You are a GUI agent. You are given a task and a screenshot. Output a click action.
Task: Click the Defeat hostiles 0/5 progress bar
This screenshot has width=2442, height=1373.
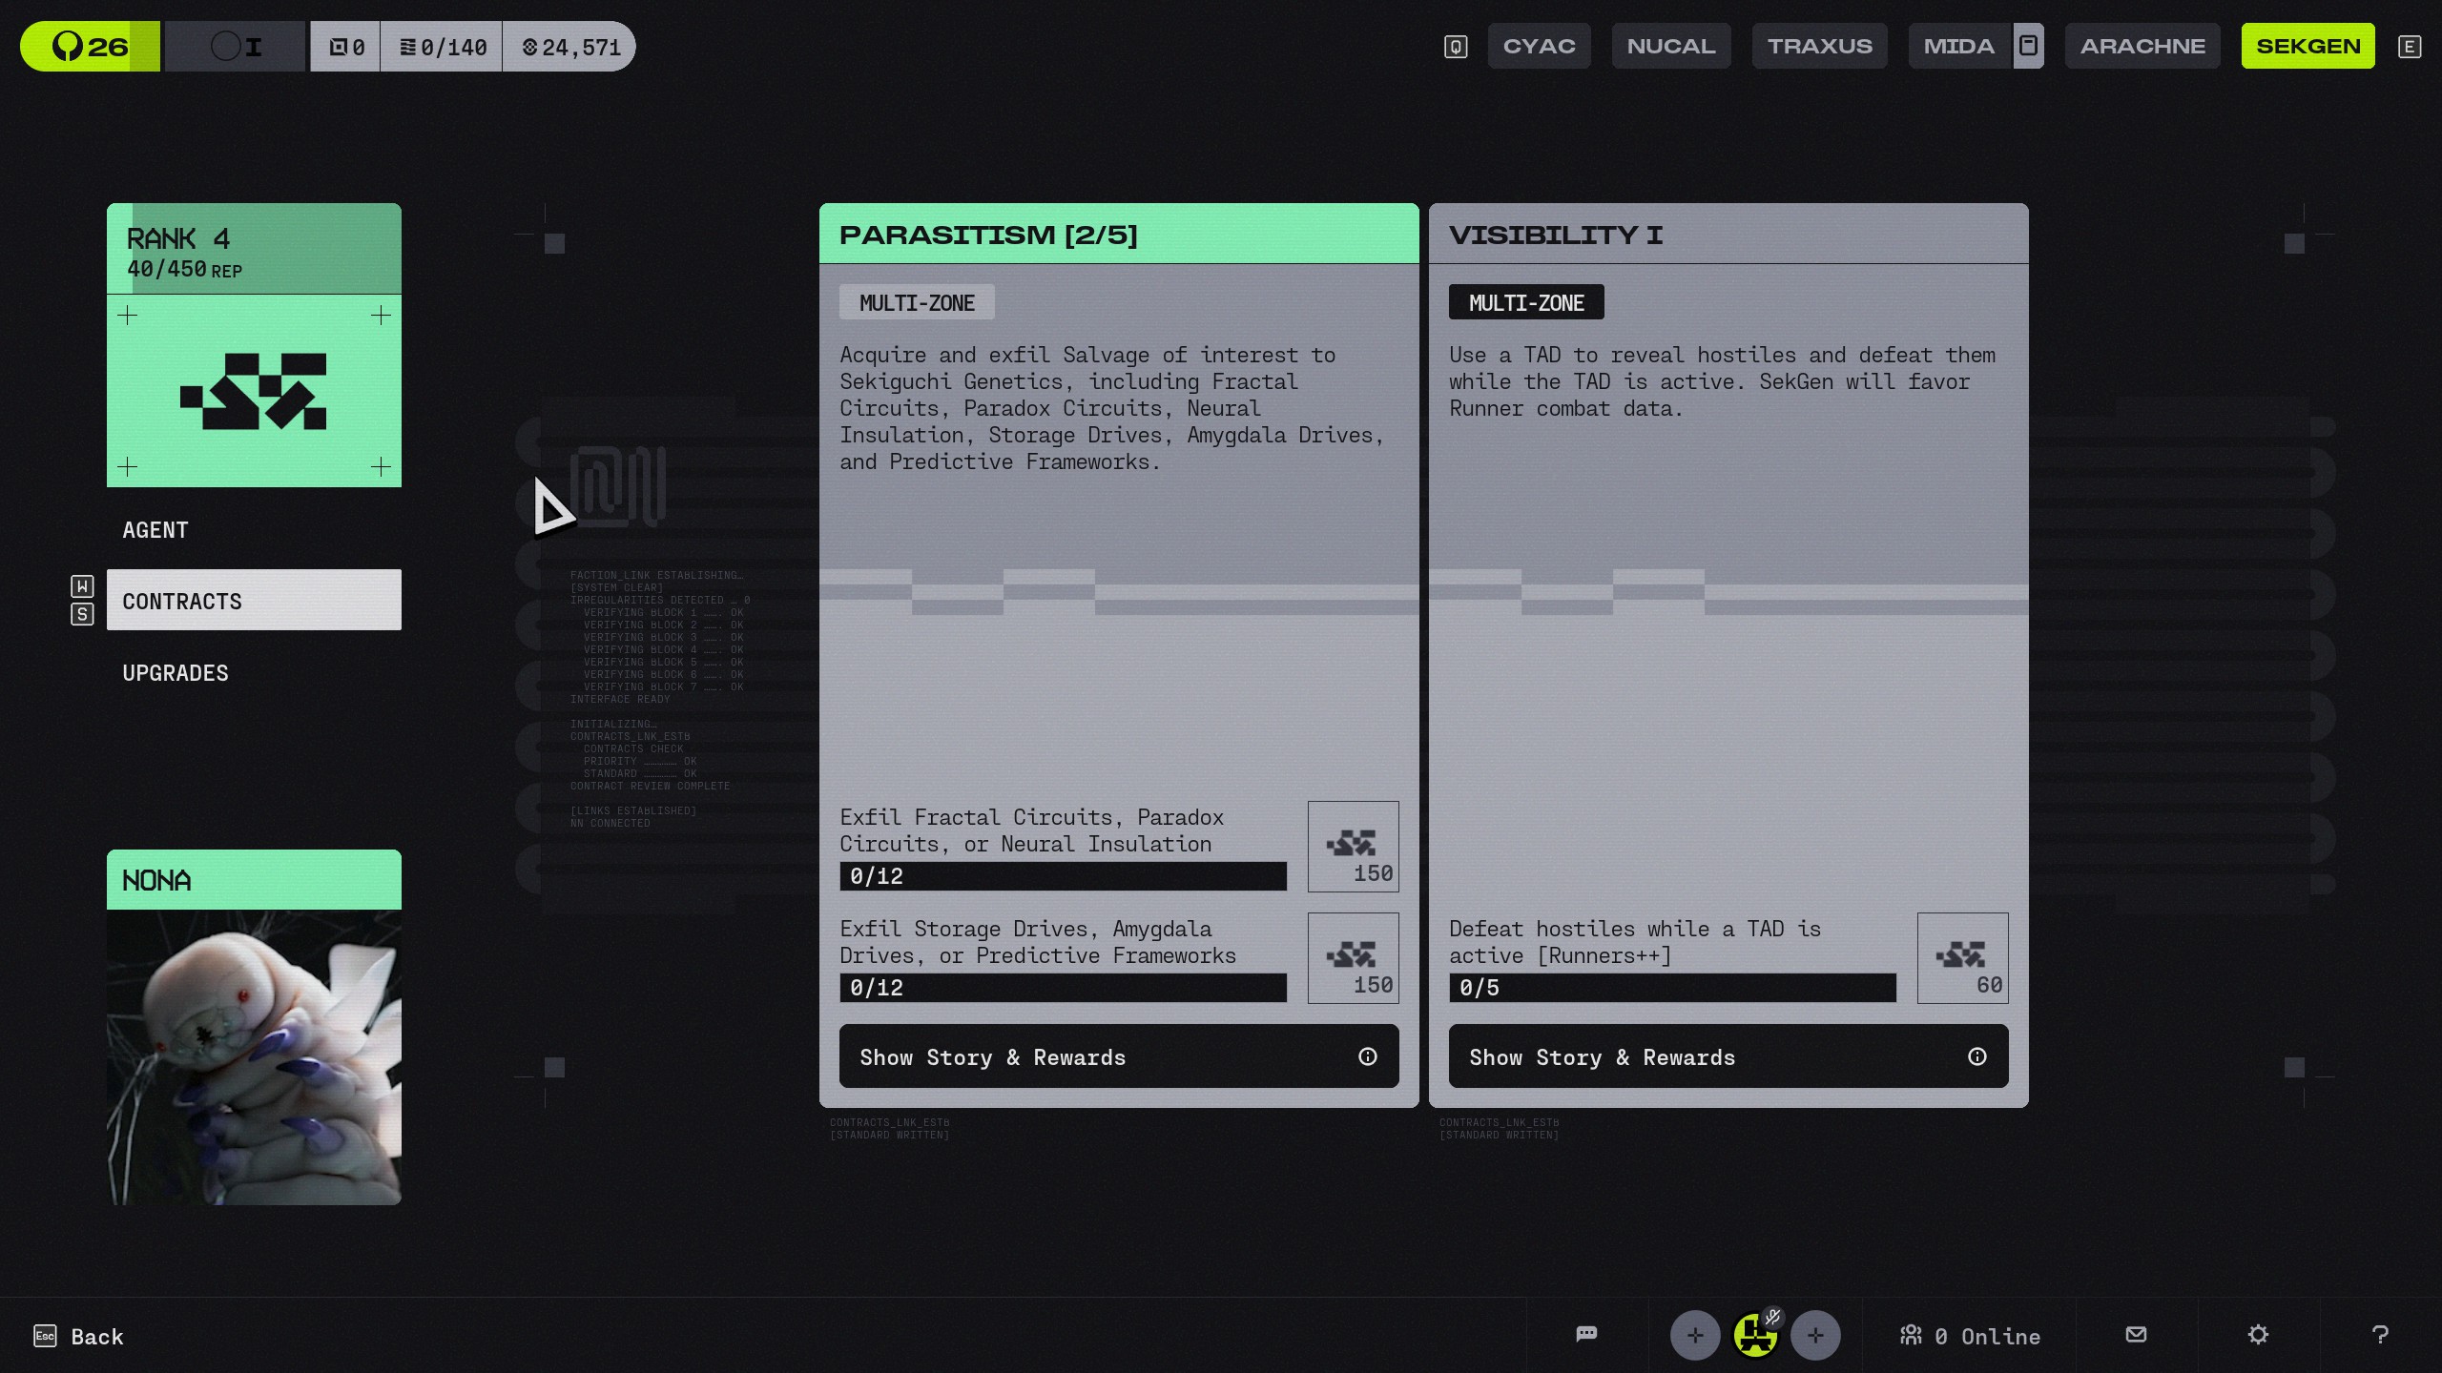[x=1671, y=988]
